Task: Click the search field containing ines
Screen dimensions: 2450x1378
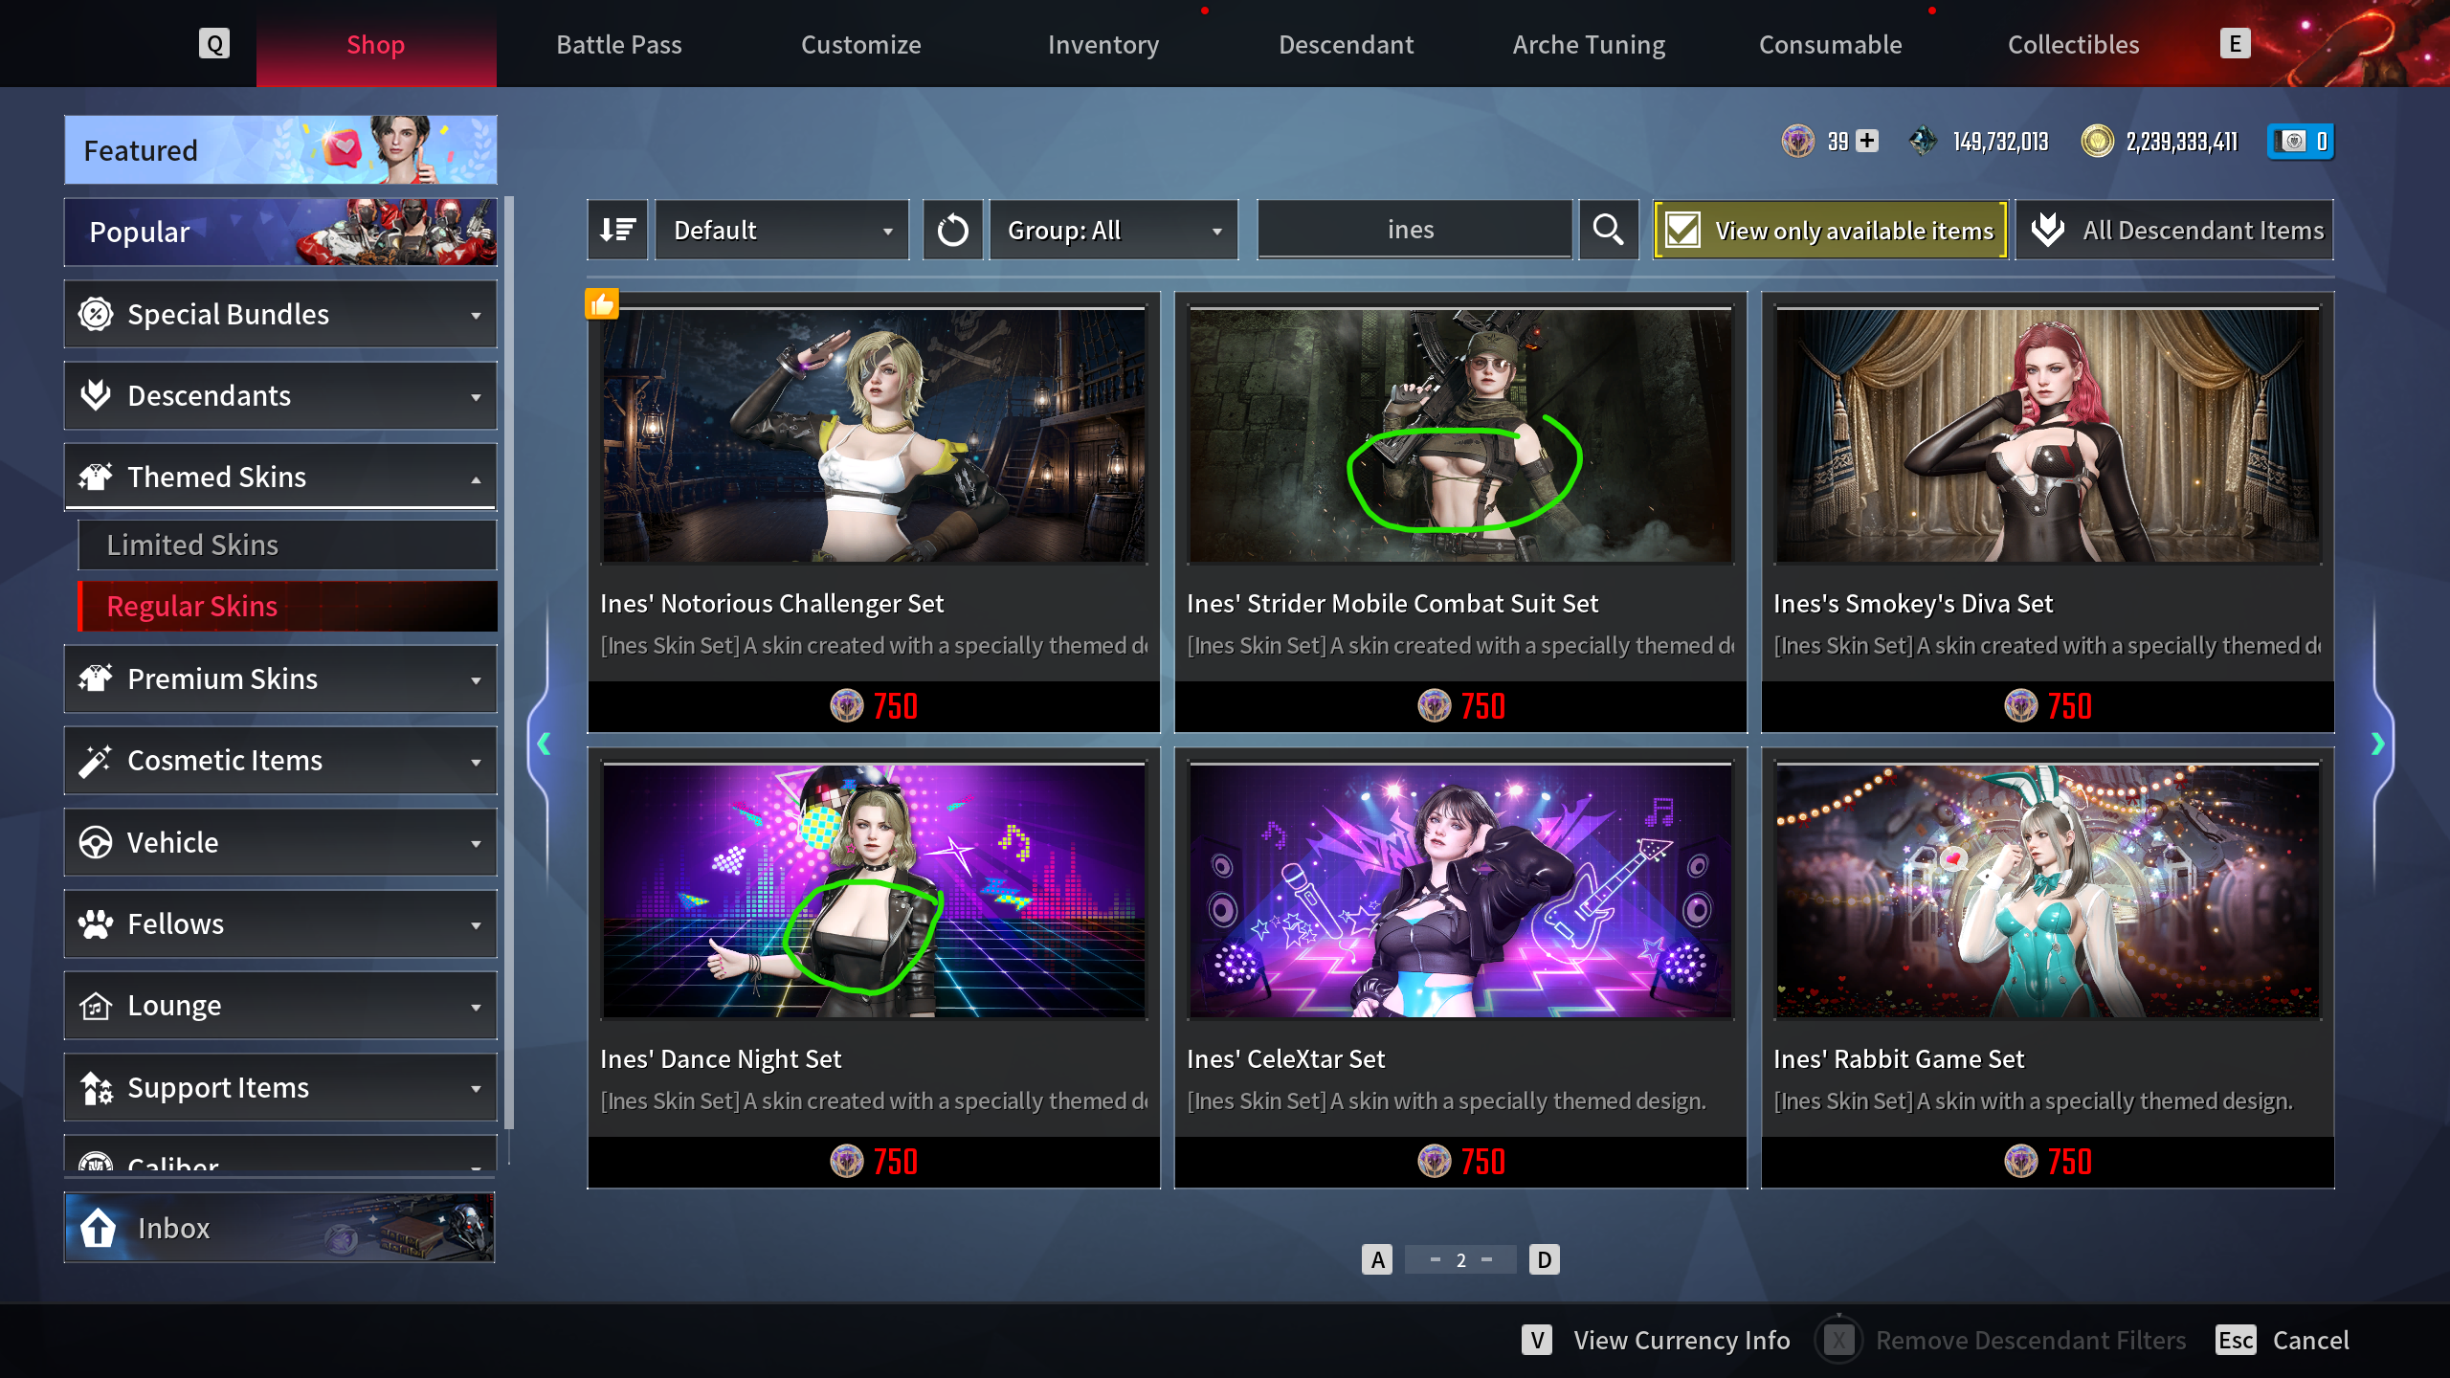Action: point(1414,230)
